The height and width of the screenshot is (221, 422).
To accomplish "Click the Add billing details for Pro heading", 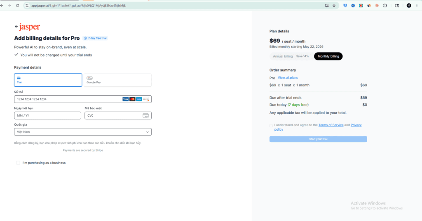I will (x=47, y=38).
